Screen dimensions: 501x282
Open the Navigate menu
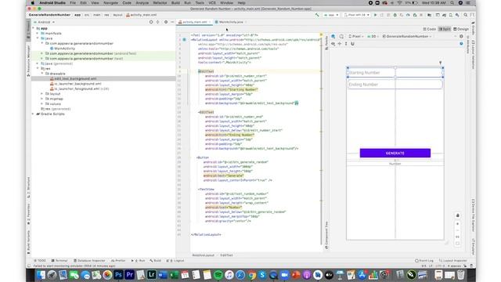coord(110,3)
